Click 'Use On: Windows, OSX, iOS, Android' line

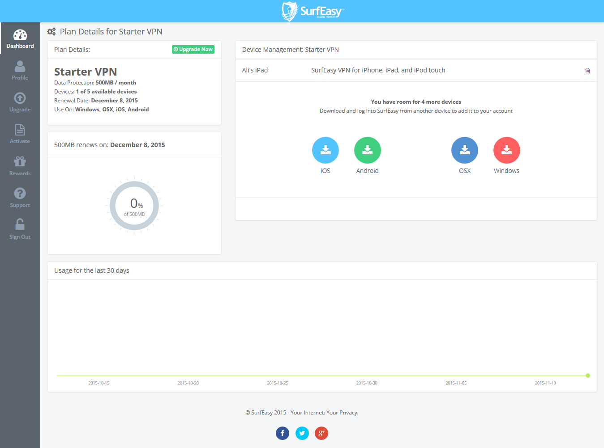coord(102,110)
